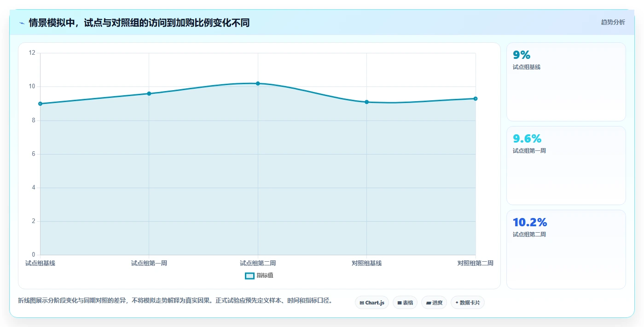This screenshot has height=327, width=644.
Task: Click the y-axis value 2
Action: coord(33,221)
